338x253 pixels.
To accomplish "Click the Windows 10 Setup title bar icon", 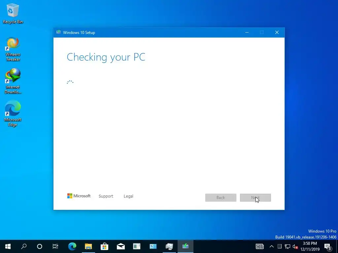I will click(x=58, y=32).
